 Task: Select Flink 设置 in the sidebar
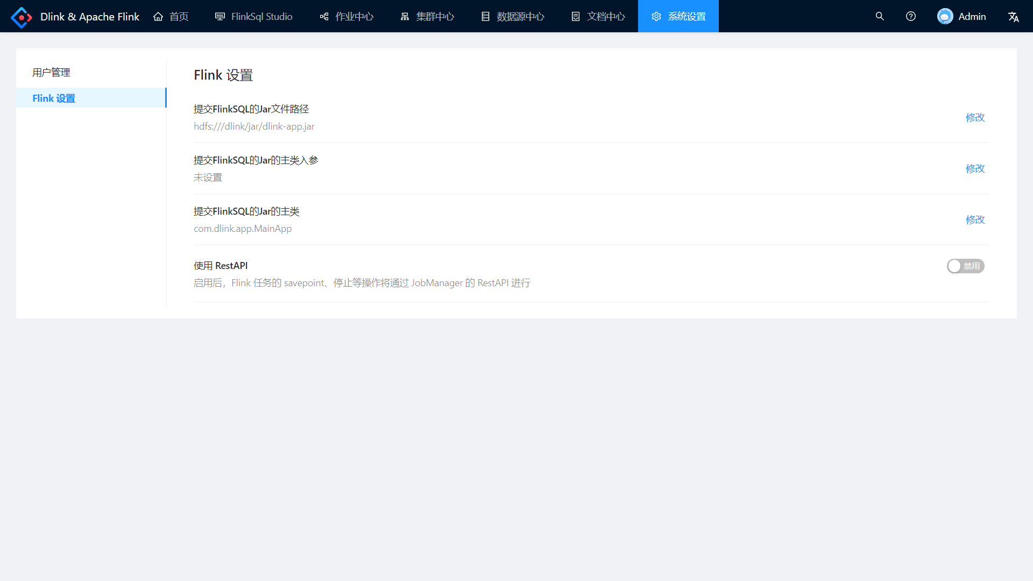[x=54, y=98]
